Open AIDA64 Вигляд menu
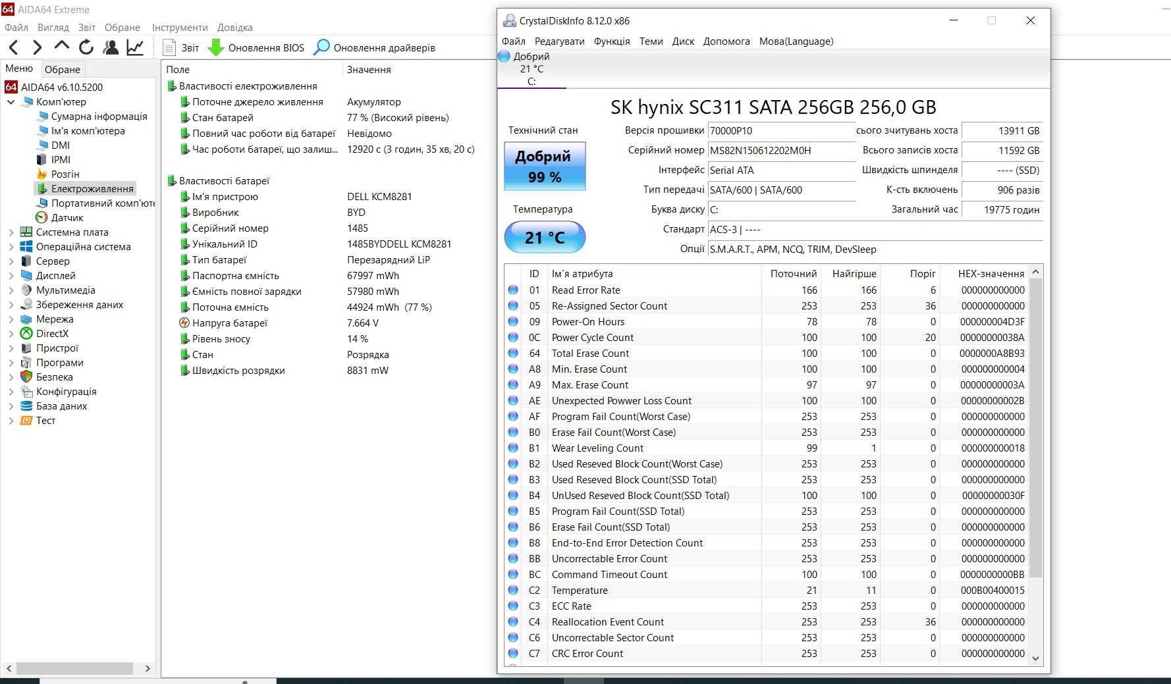This screenshot has width=1171, height=684. [x=53, y=27]
